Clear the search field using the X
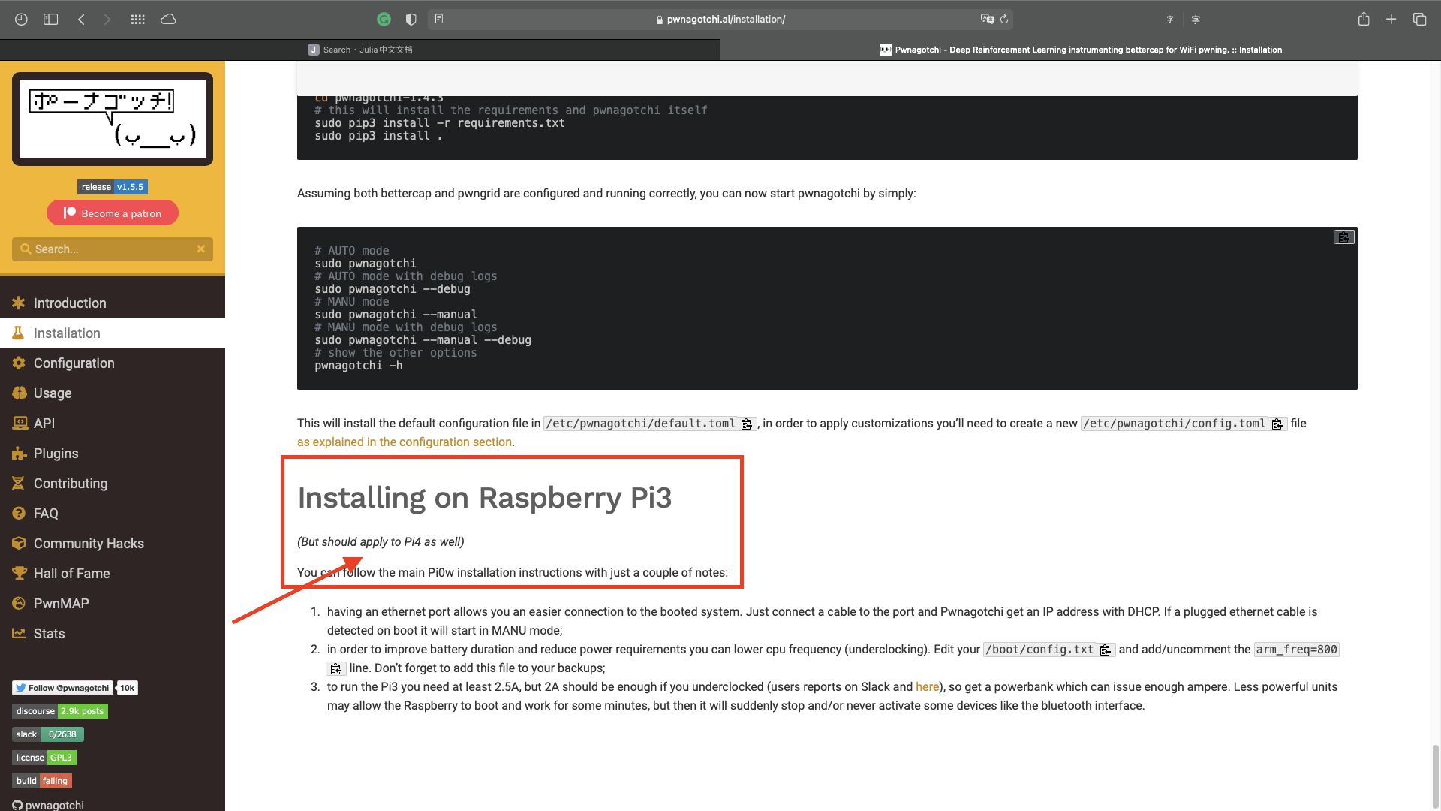The width and height of the screenshot is (1441, 811). (x=200, y=249)
